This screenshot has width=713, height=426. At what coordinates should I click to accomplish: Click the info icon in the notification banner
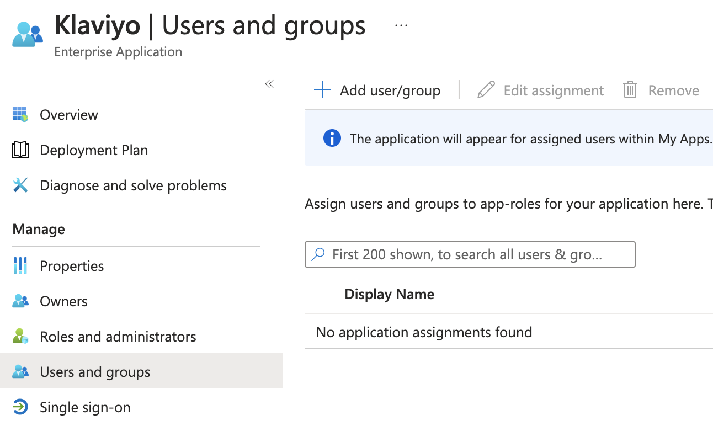(x=332, y=138)
